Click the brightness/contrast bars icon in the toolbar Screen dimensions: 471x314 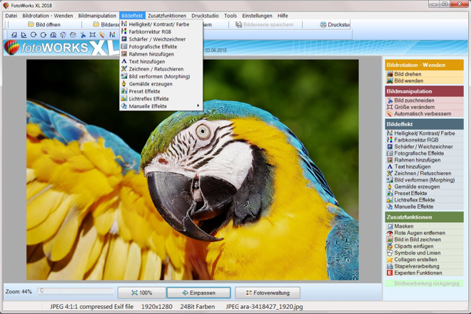(x=112, y=35)
